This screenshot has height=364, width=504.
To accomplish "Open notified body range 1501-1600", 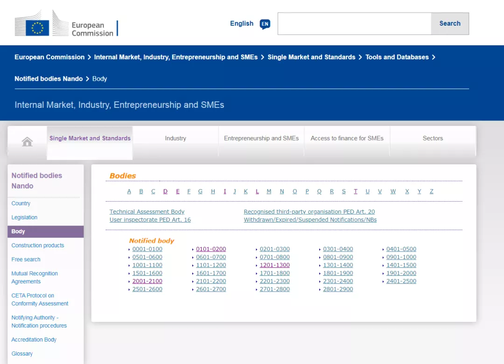I will [x=147, y=273].
